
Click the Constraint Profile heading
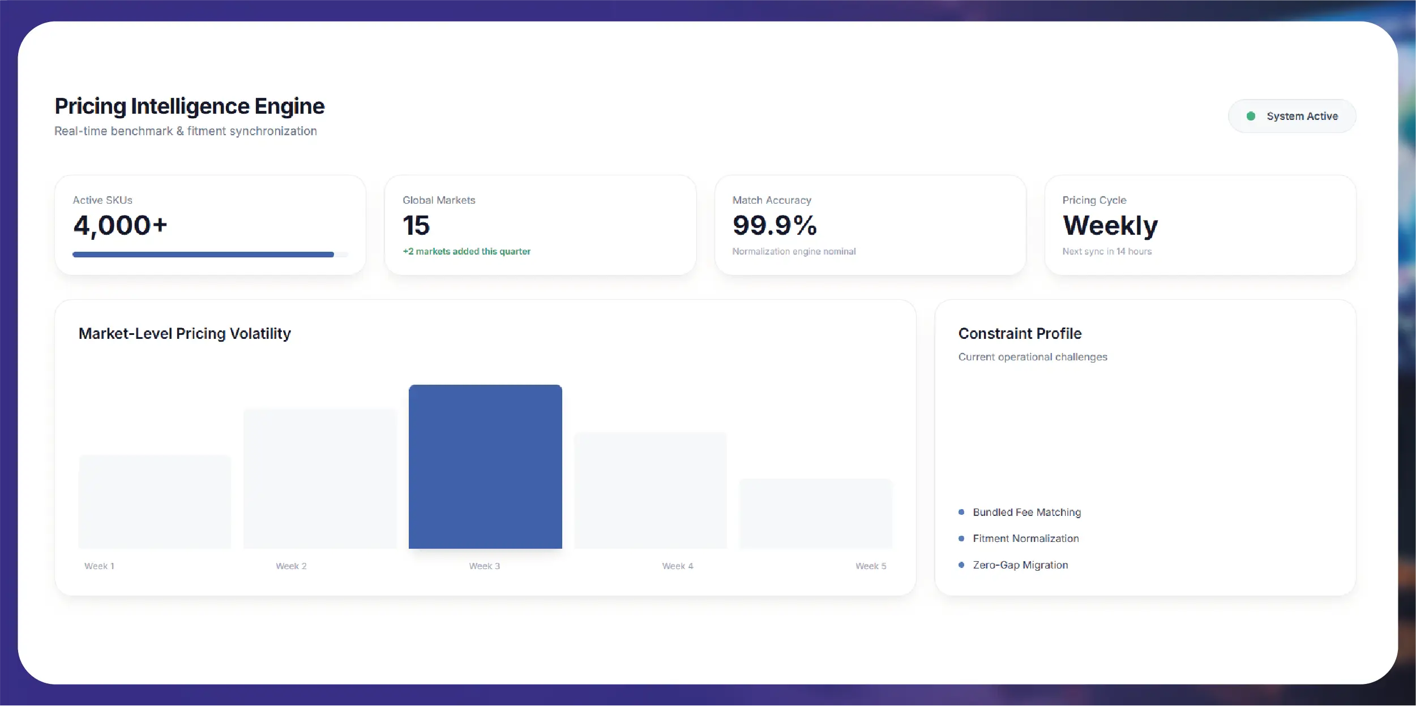click(1020, 334)
